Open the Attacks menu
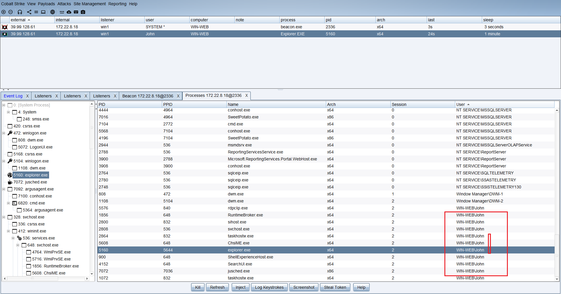The height and width of the screenshot is (294, 561). coord(64,4)
